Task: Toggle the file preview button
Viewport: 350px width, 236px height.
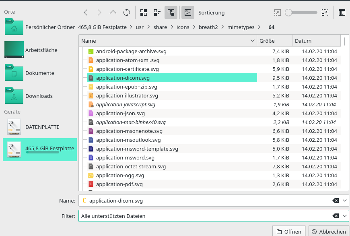Action: tap(187, 12)
